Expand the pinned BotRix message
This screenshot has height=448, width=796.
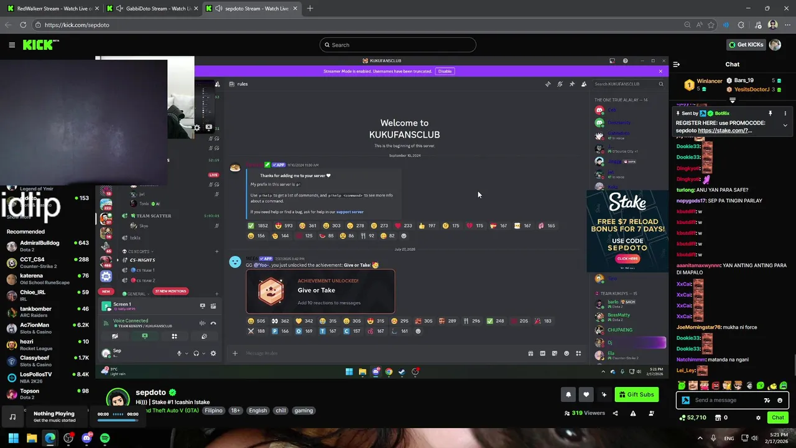(785, 125)
